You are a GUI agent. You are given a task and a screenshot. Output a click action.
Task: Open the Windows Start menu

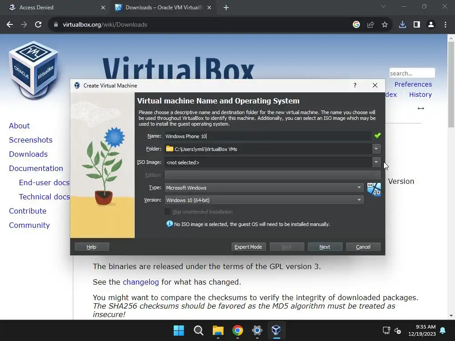click(x=179, y=330)
